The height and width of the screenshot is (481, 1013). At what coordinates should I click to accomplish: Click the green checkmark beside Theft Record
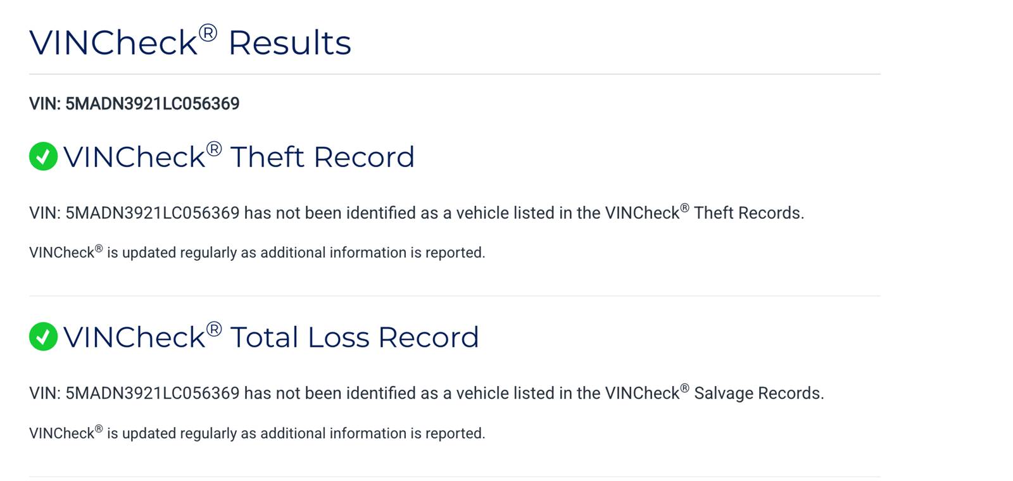[x=43, y=156]
